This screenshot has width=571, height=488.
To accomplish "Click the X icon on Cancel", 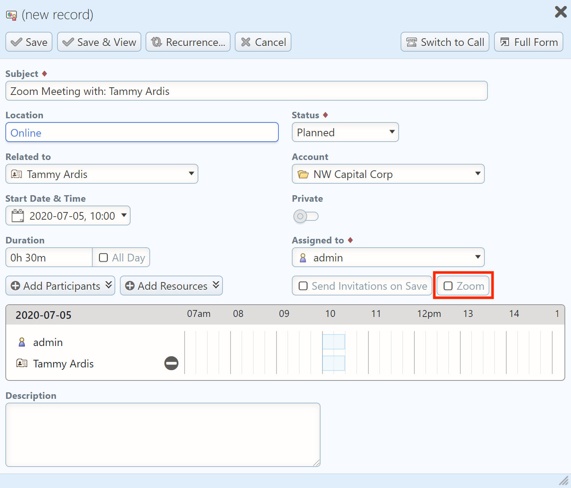I will pyautogui.click(x=246, y=42).
